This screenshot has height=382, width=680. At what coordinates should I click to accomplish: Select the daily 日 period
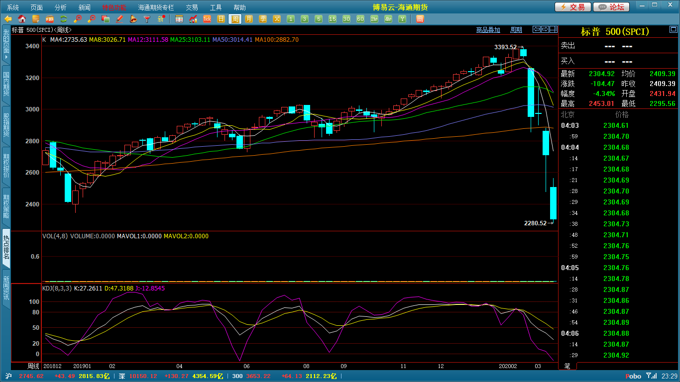point(221,19)
